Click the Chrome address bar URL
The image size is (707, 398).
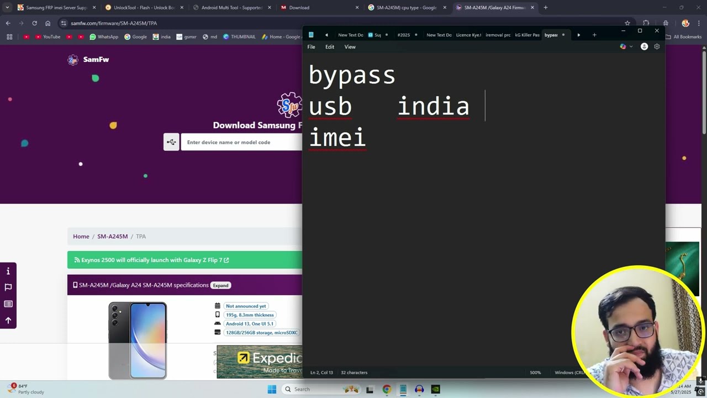(x=114, y=23)
